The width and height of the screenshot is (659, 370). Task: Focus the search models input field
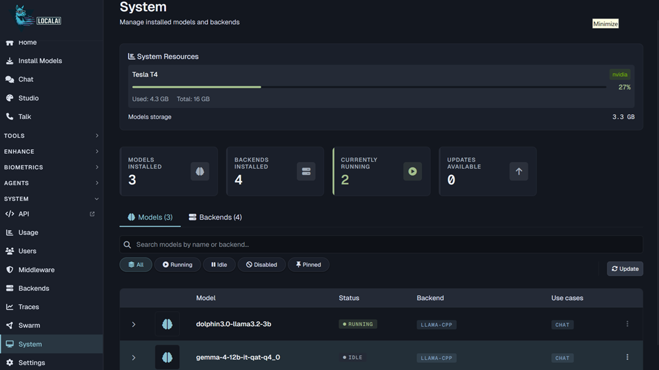point(381,245)
